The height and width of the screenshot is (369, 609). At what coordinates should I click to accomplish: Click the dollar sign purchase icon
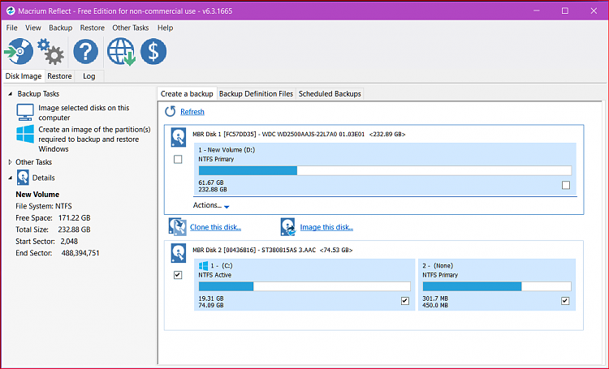[x=153, y=51]
